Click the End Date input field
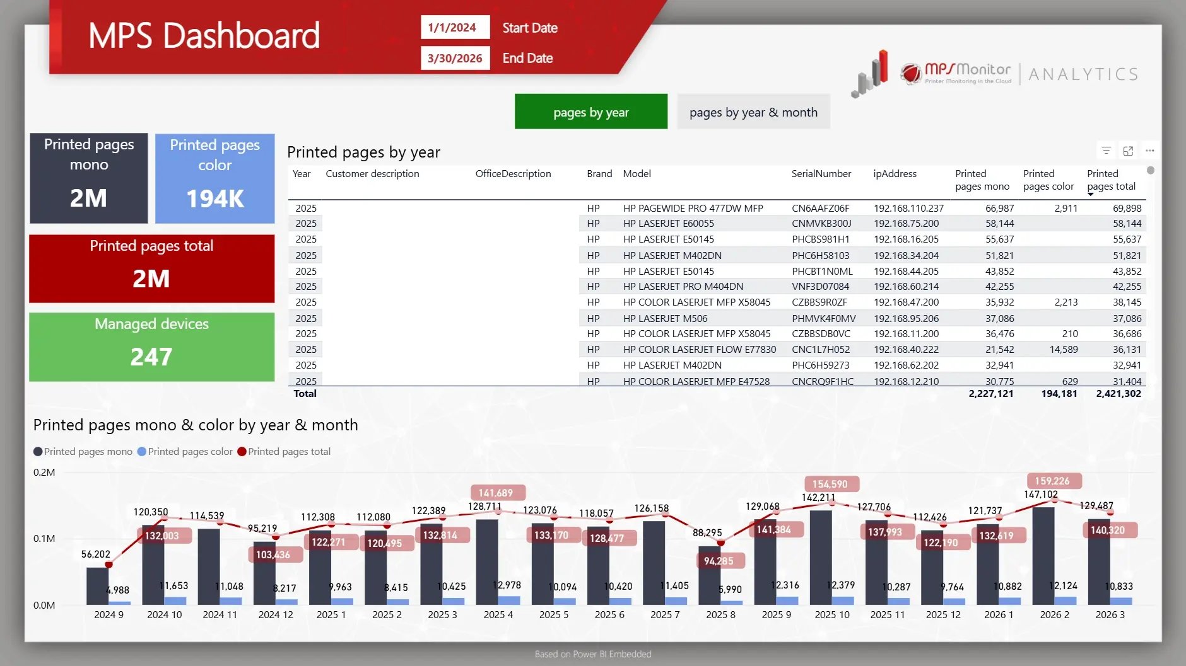 pos(455,59)
